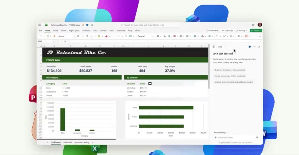Image resolution: width=299 pixels, height=155 pixels.
Task: Open Copilot pane more options ellipsis
Action: (254, 47)
